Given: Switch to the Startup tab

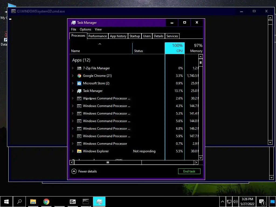Looking at the screenshot, I should point(135,36).
